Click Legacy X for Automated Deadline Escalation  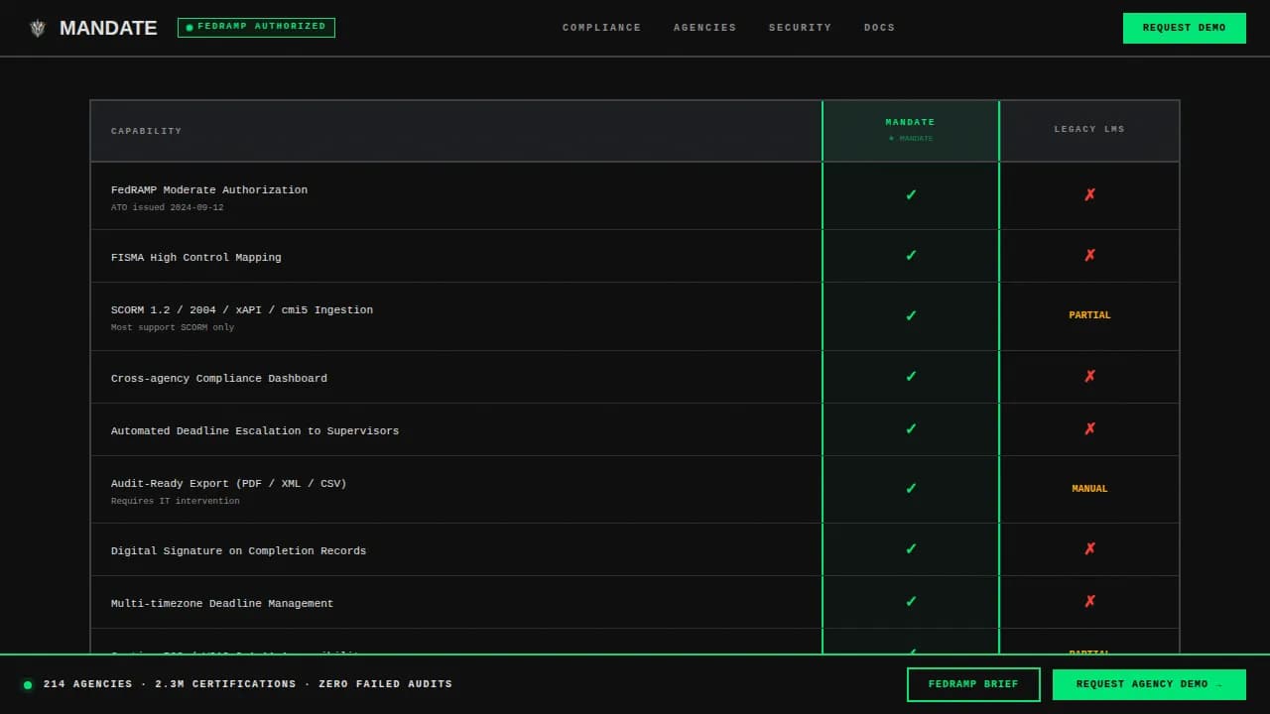[x=1089, y=429]
